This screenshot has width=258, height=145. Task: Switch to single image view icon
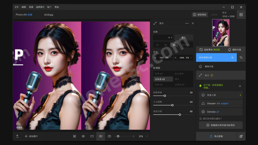coord(92,136)
